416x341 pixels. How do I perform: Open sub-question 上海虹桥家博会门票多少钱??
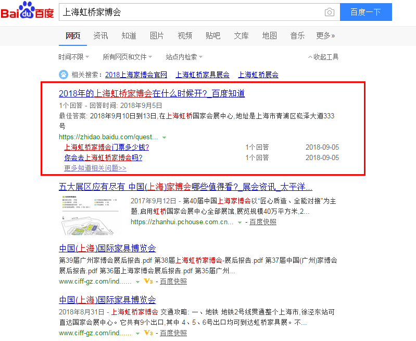point(106,147)
